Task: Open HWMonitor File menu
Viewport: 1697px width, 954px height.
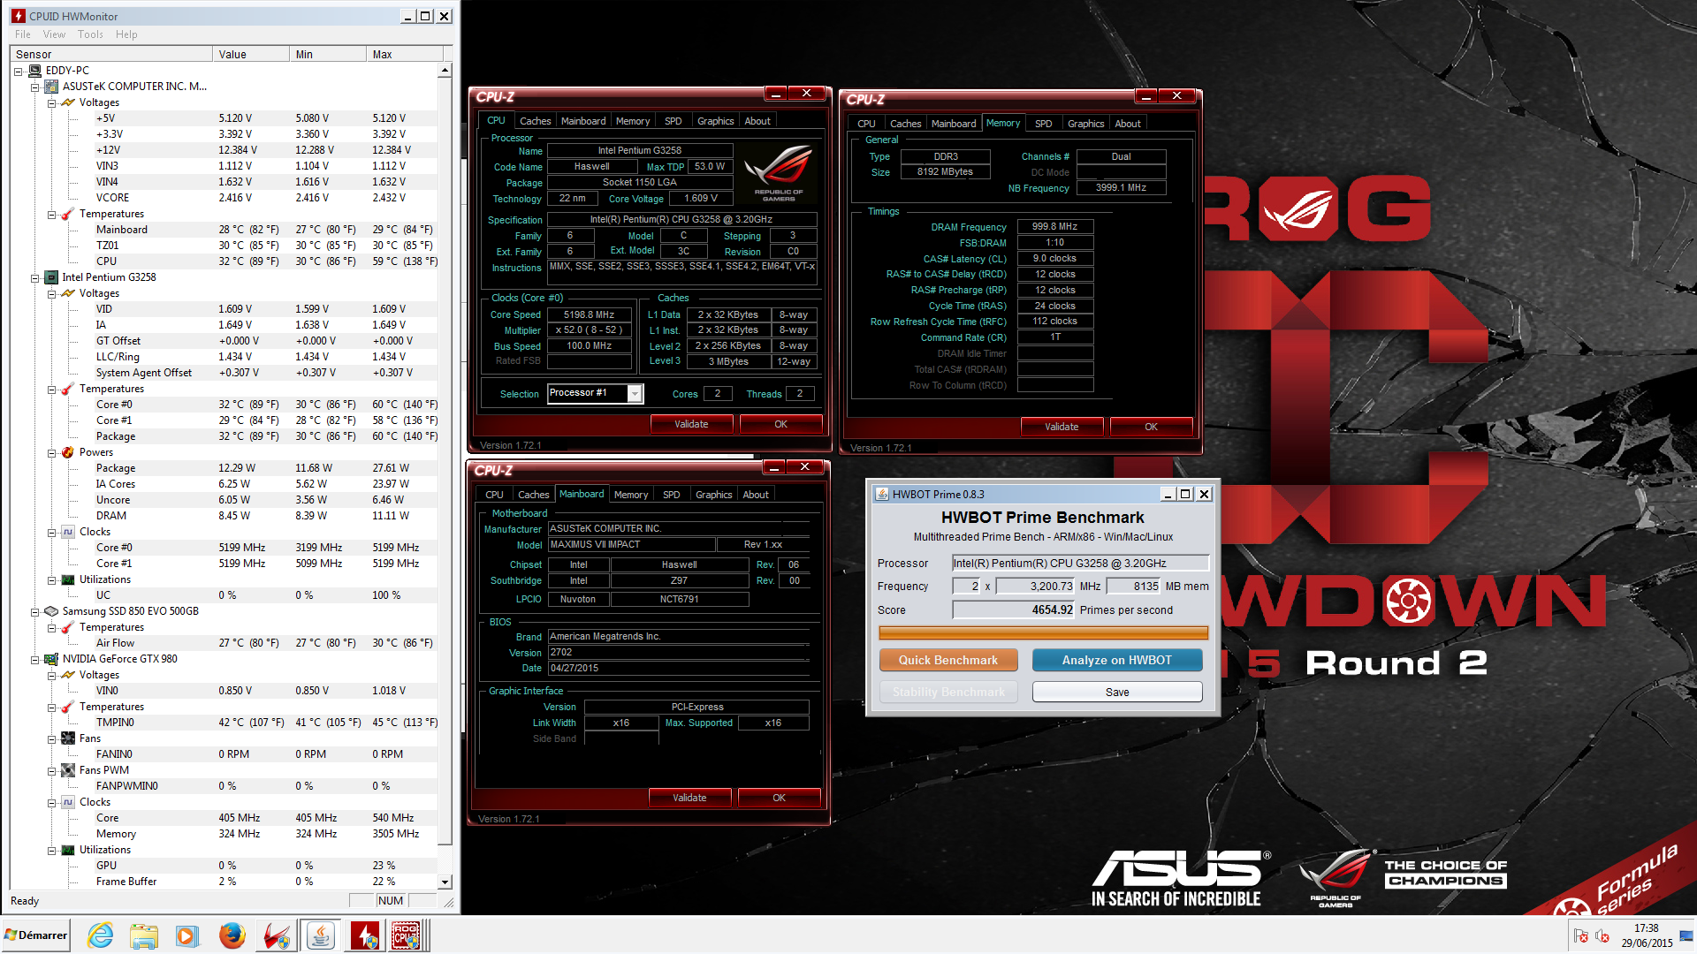Action: (x=23, y=34)
